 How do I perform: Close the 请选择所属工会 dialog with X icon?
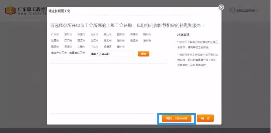tap(221, 8)
